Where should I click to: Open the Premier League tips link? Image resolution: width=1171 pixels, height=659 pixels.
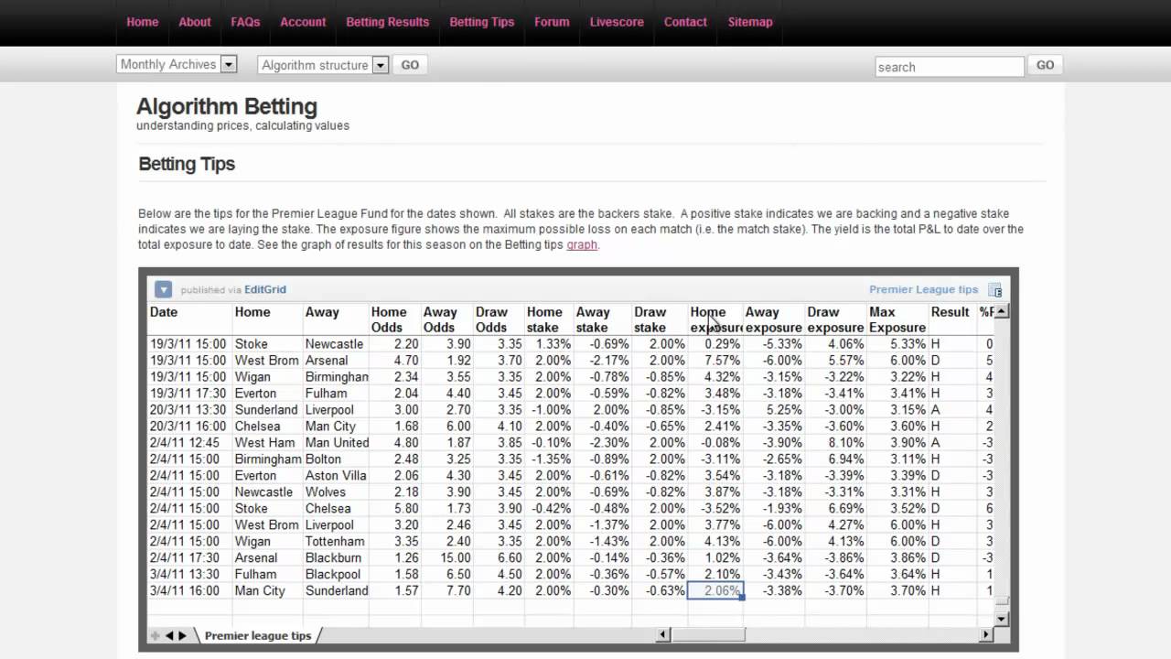tap(924, 289)
